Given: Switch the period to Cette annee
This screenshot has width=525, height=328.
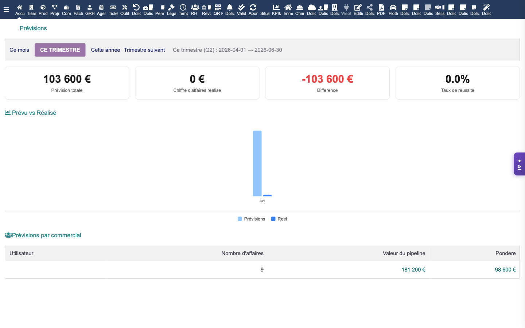Looking at the screenshot, I should pos(105,50).
